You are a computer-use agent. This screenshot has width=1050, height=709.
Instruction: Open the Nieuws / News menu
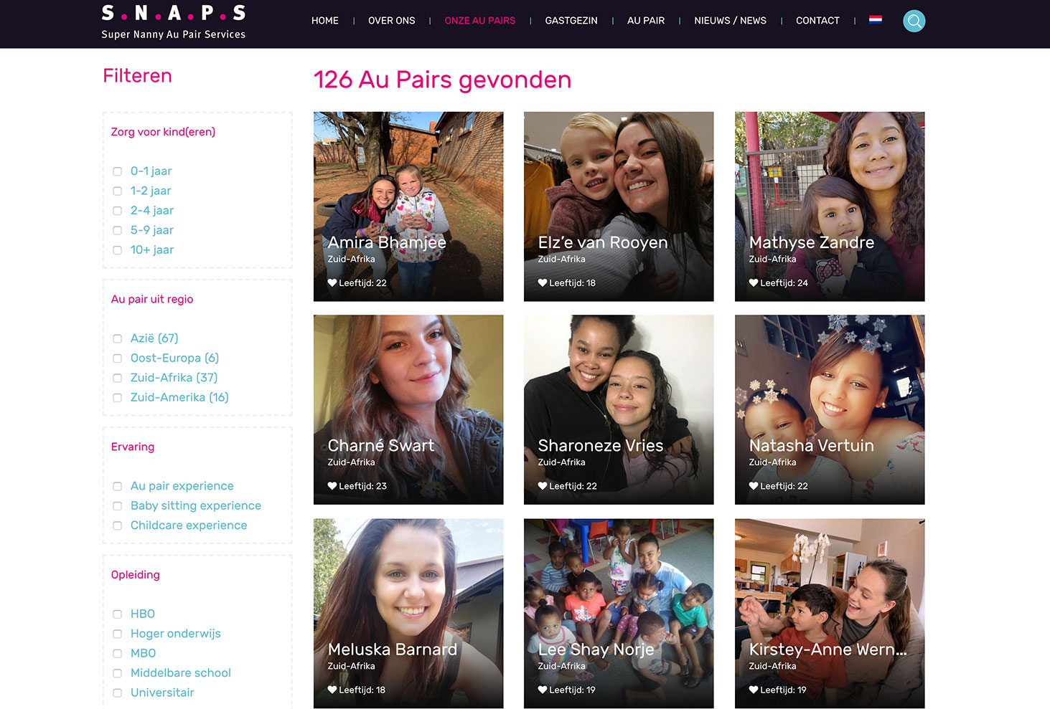(730, 21)
